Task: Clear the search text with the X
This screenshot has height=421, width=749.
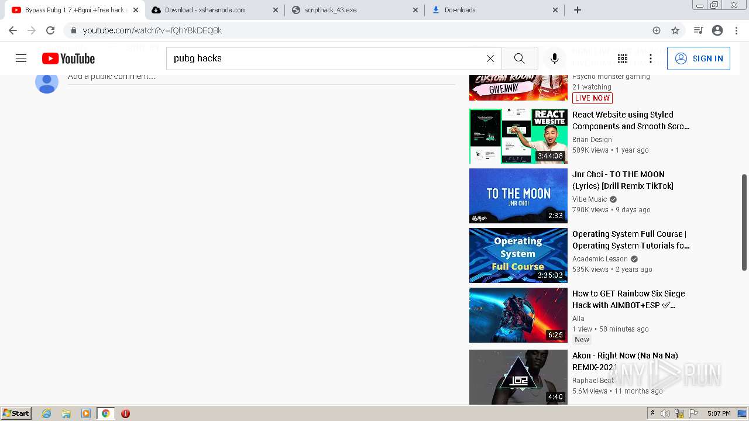Action: coord(490,58)
